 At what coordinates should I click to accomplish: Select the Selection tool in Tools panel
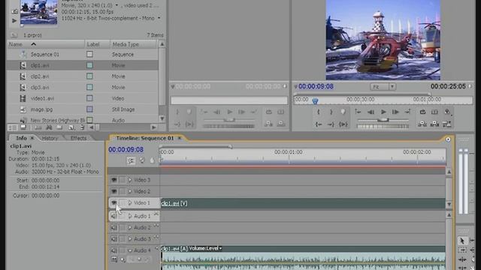(462, 241)
